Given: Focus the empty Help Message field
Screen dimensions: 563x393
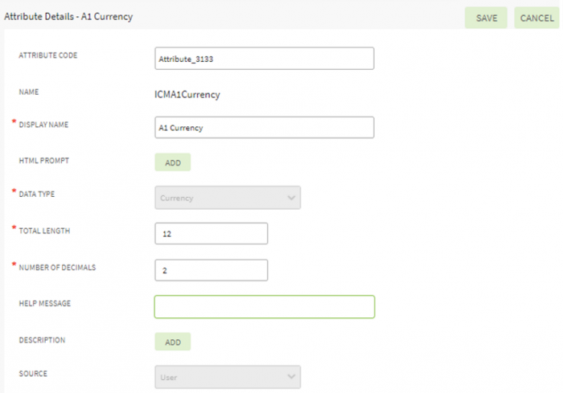Looking at the screenshot, I should click(x=264, y=307).
